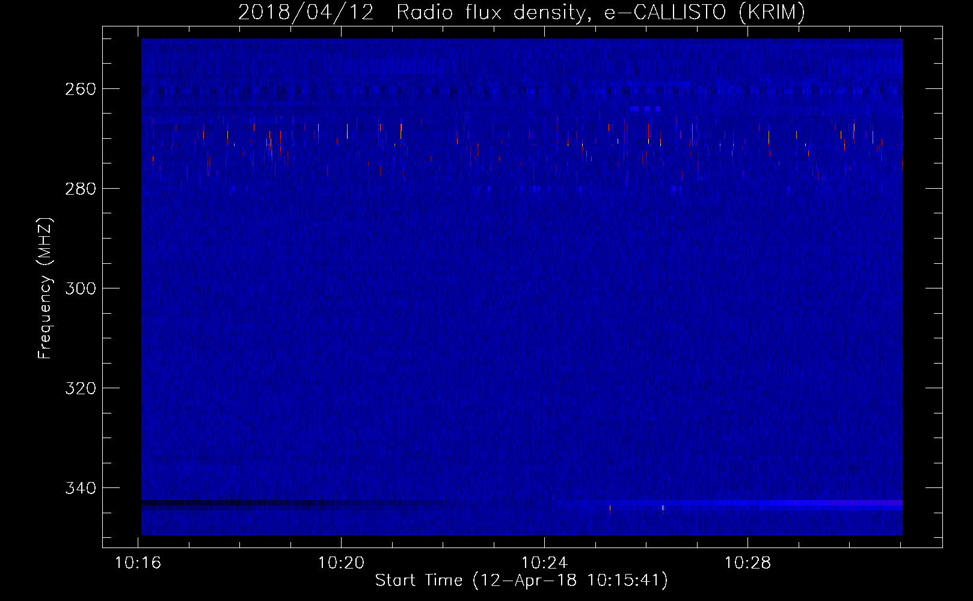Click the "Start Time (12-Apr-18 10:15:41)" label
The image size is (973, 601).
(521, 581)
